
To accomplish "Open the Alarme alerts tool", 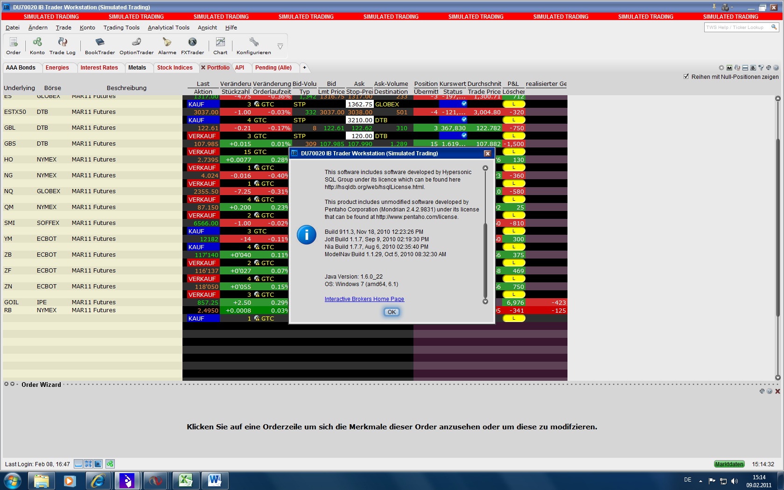I will click(167, 46).
